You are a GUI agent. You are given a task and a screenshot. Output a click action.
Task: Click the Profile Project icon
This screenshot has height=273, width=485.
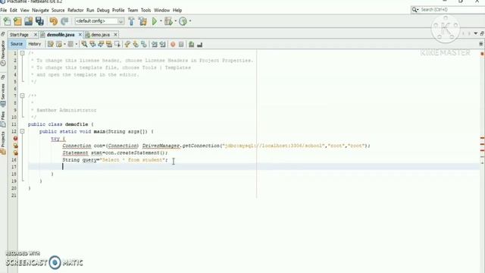183,21
